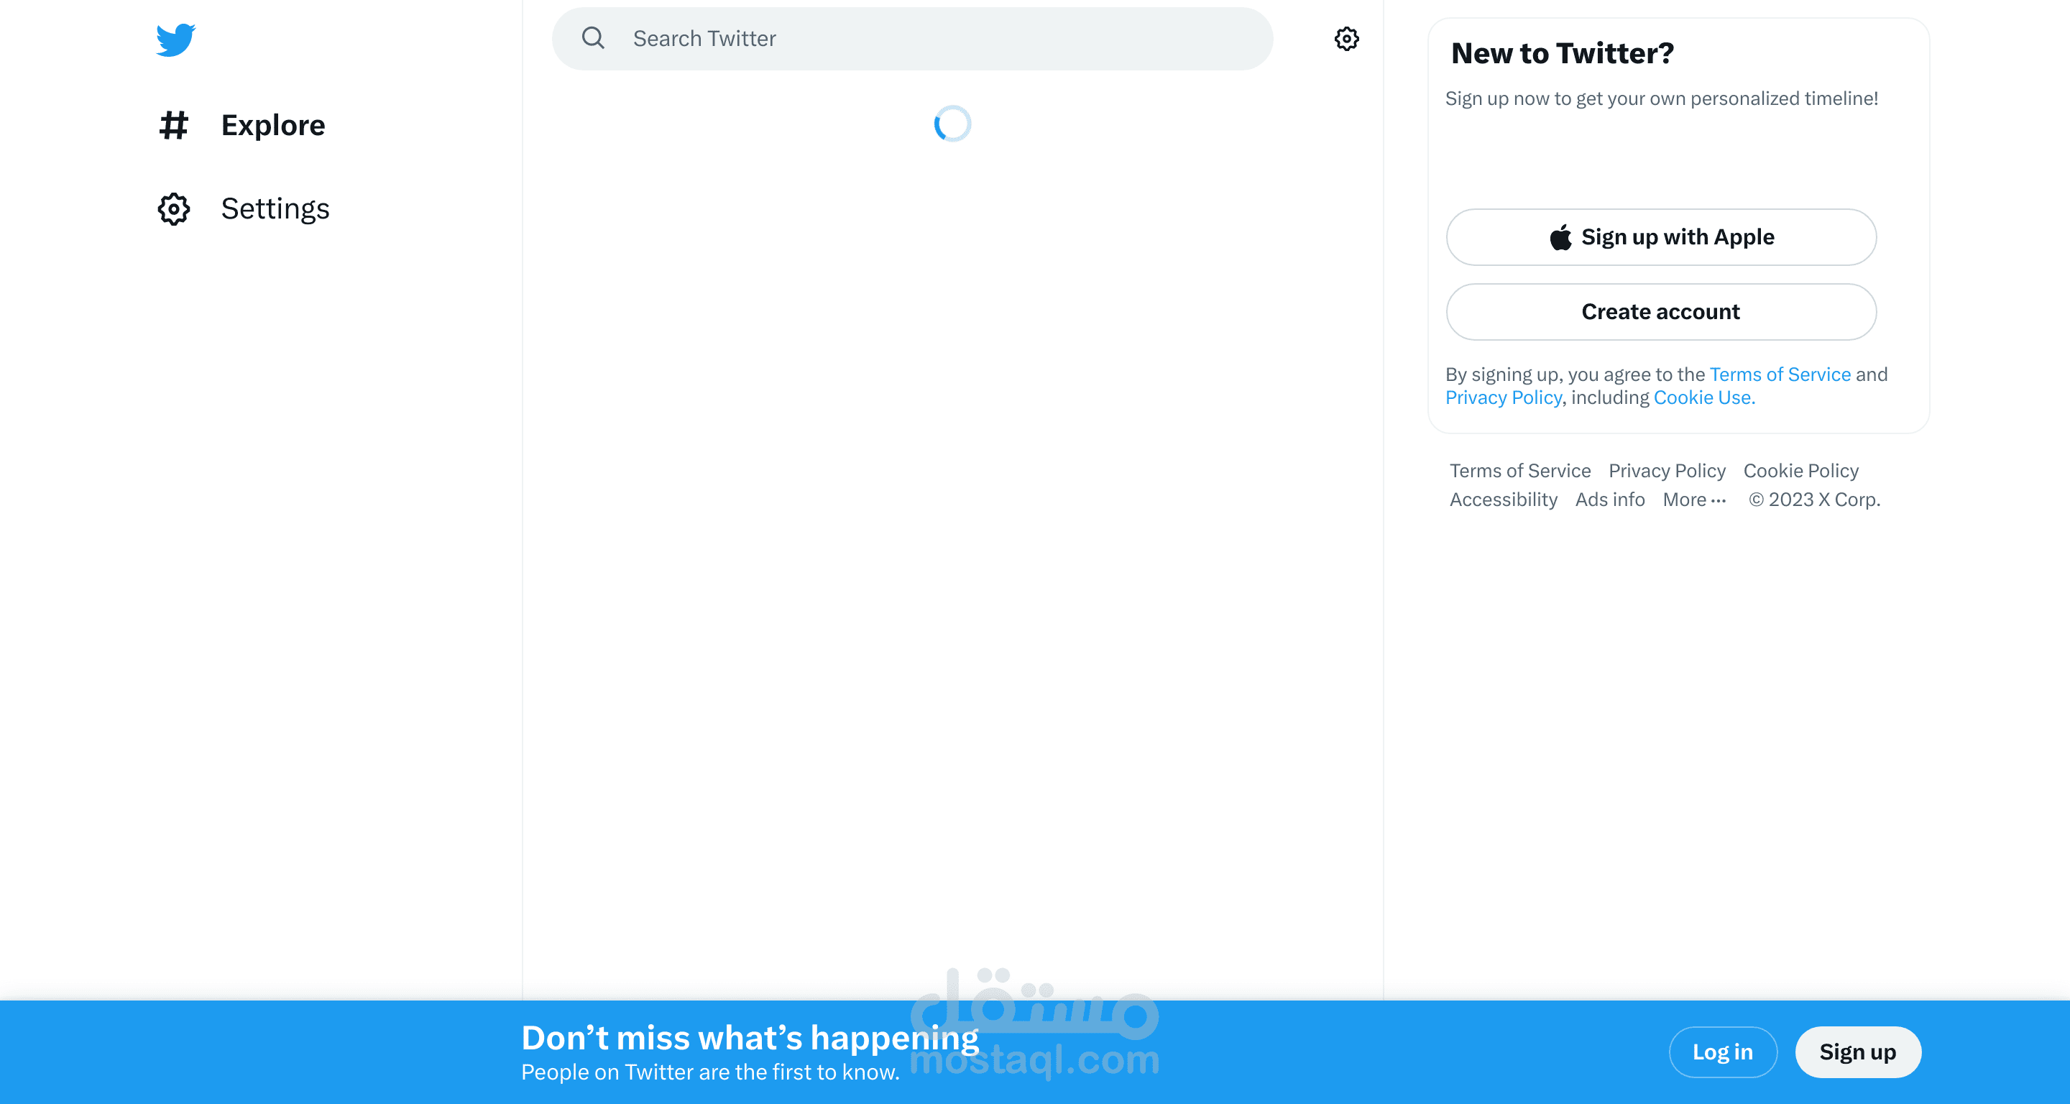Click the Settings gear icon in sidebar
The width and height of the screenshot is (2070, 1104).
coord(173,209)
